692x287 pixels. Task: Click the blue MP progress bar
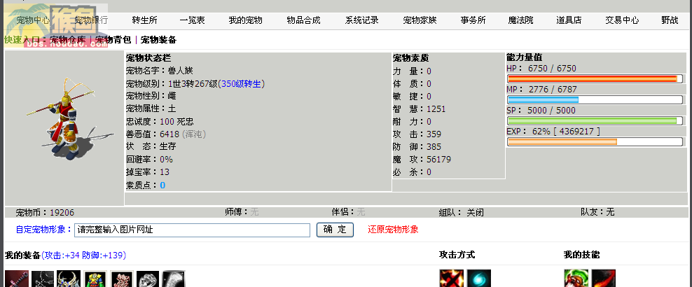595,99
